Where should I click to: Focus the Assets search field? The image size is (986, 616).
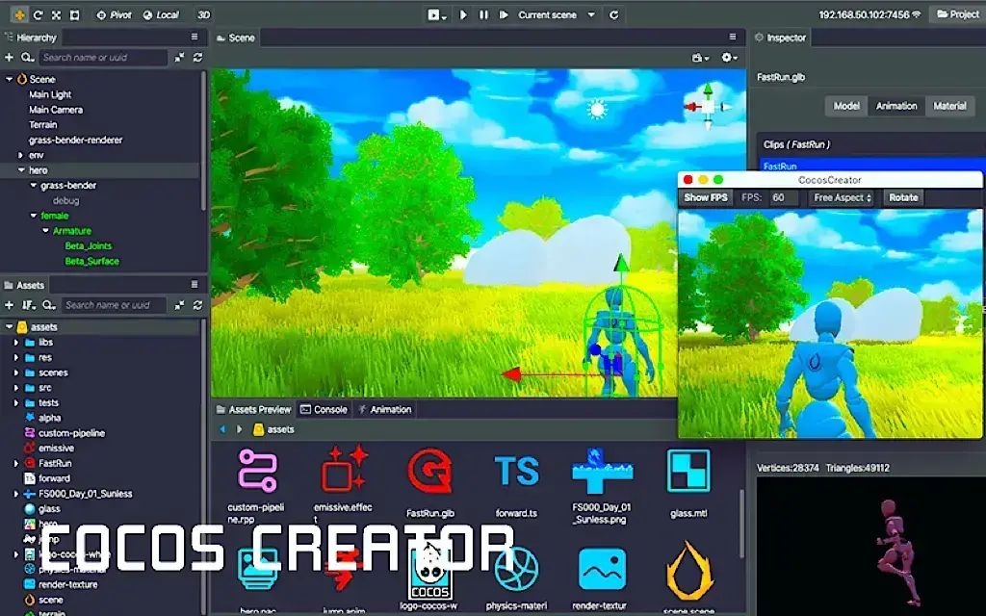[x=114, y=305]
